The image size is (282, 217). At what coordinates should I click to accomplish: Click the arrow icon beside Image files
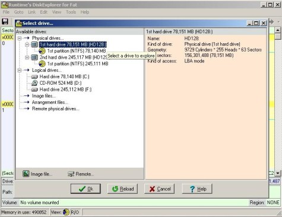27,96
